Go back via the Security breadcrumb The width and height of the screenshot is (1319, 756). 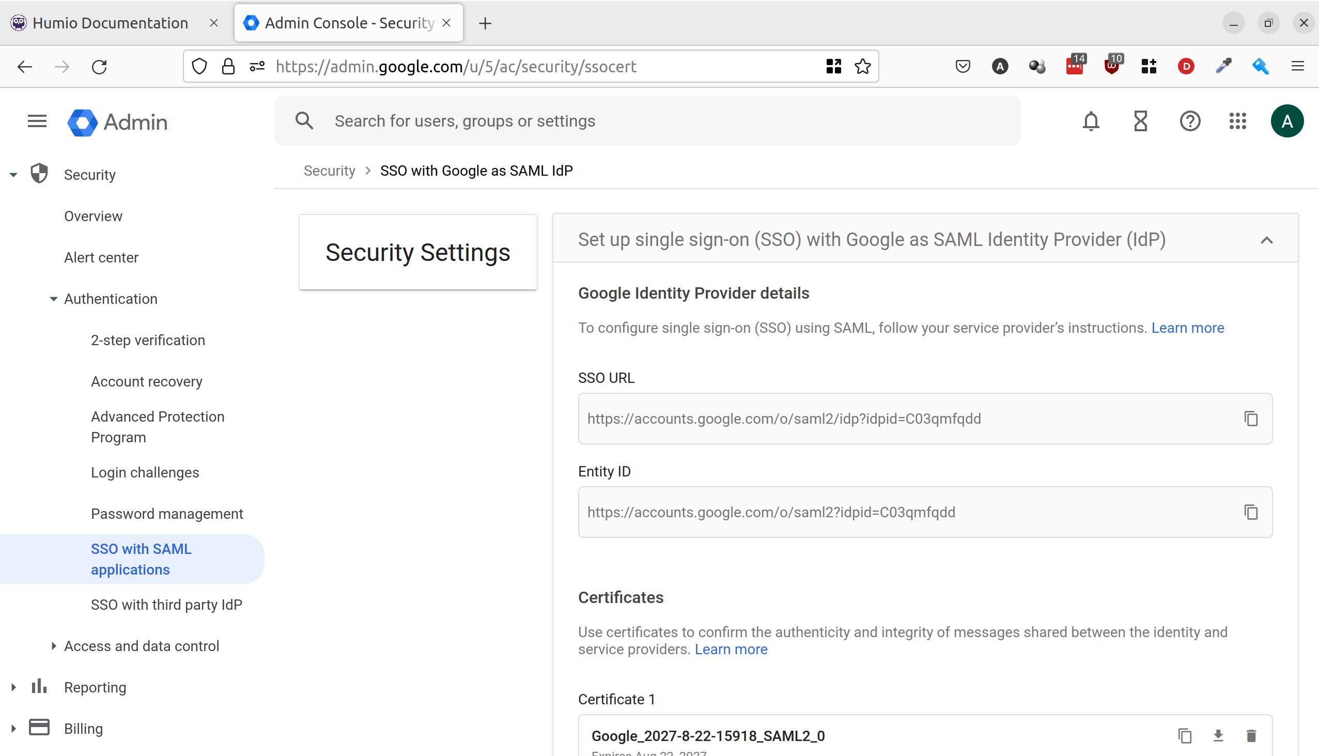[329, 170]
